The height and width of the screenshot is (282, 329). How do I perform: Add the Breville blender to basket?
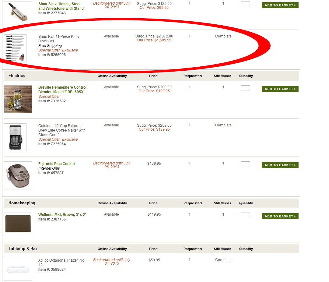(x=280, y=89)
